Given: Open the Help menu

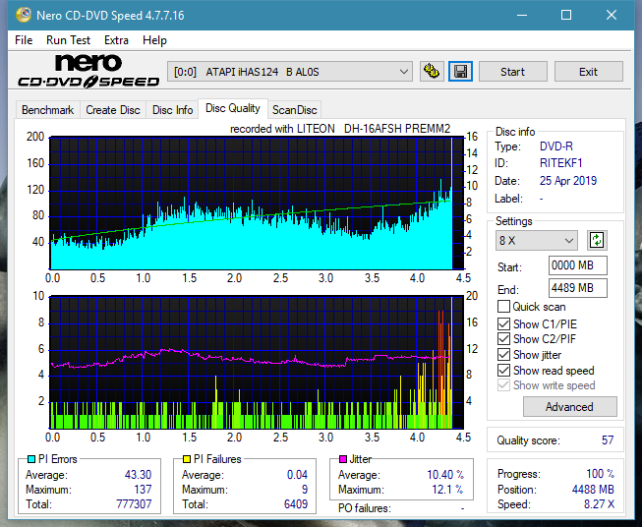Looking at the screenshot, I should [x=154, y=40].
